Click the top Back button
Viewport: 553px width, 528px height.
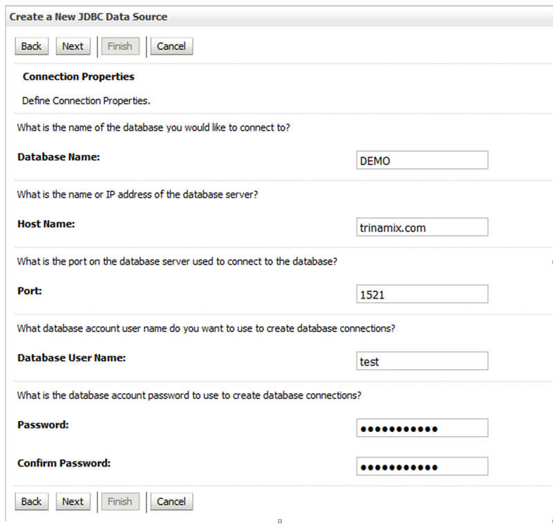click(x=31, y=46)
